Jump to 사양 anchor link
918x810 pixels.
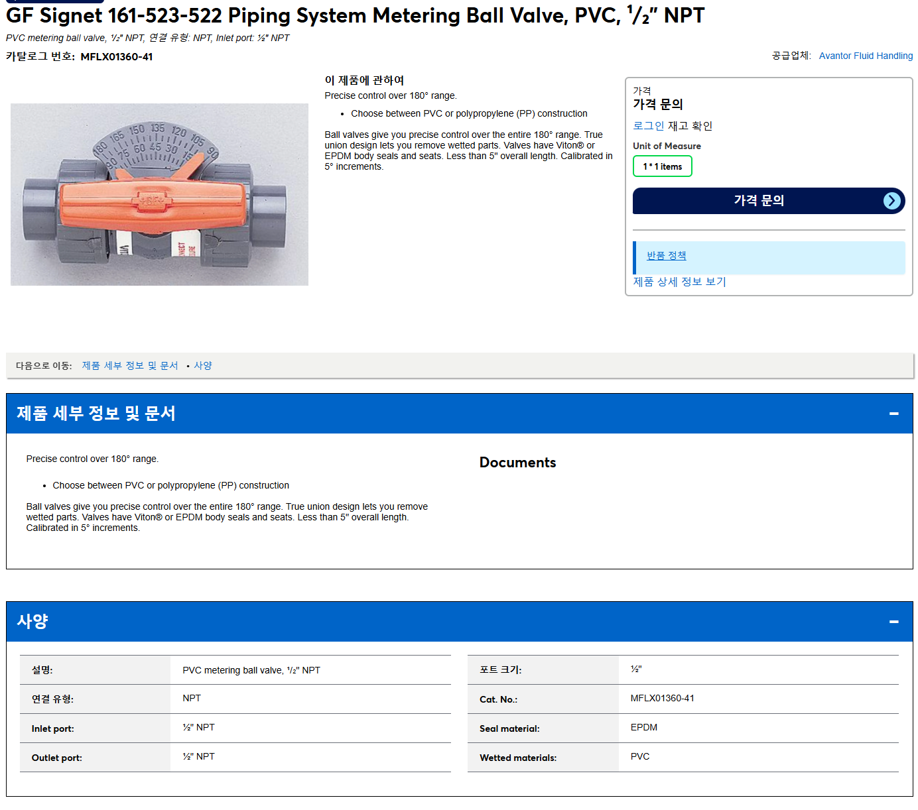coord(203,366)
